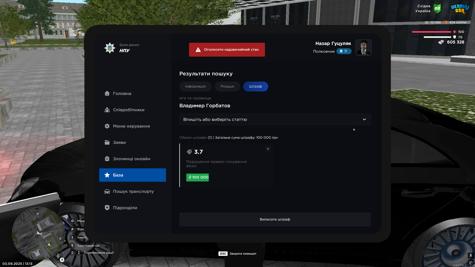The image size is (475, 267).
Task: Click the shield icon beside Підрозділи
Action: point(107,208)
